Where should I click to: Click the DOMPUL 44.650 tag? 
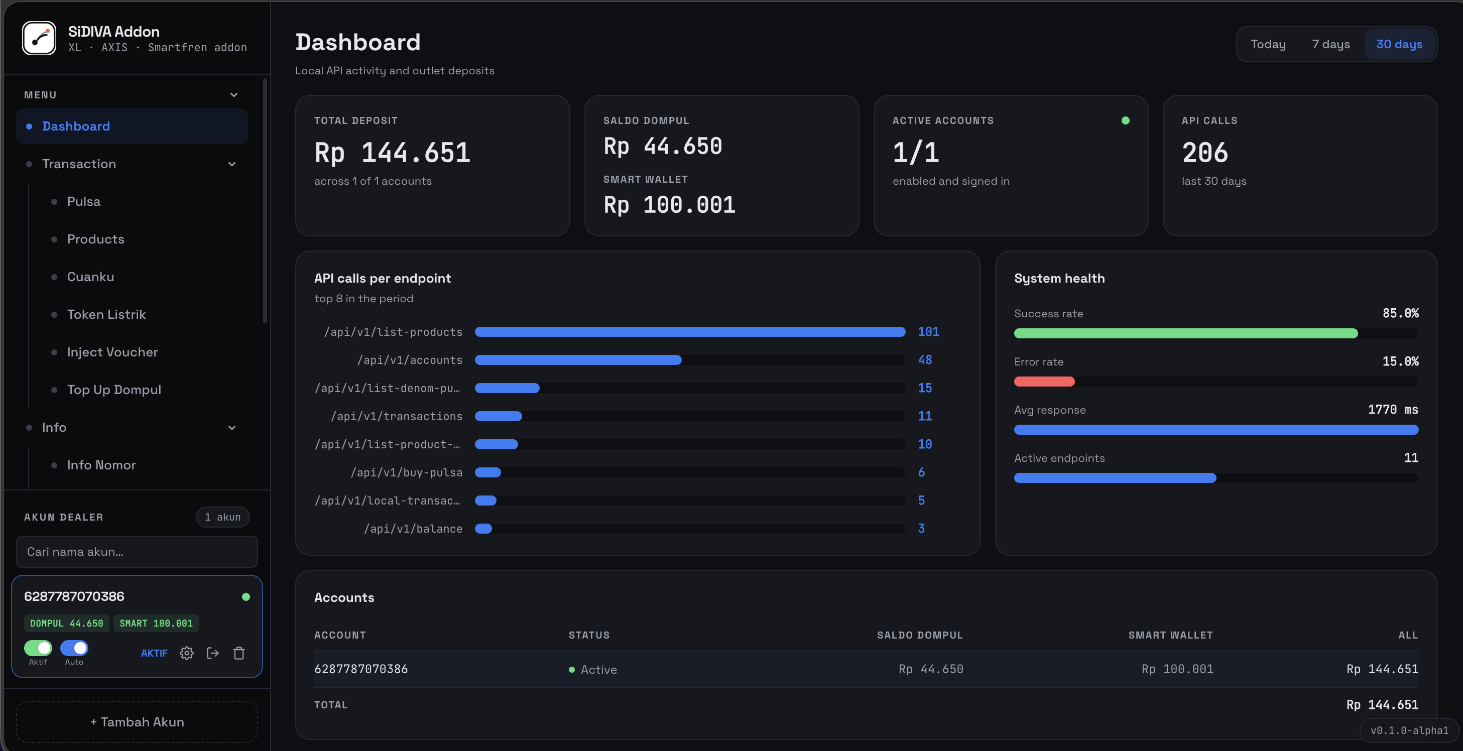coord(66,623)
